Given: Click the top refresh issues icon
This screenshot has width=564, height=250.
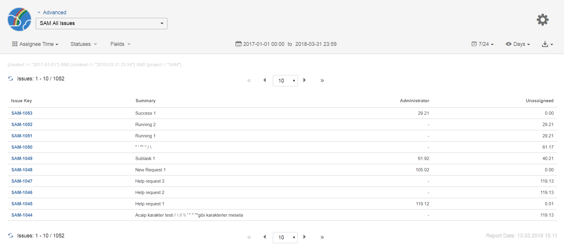Looking at the screenshot, I should pyautogui.click(x=11, y=79).
